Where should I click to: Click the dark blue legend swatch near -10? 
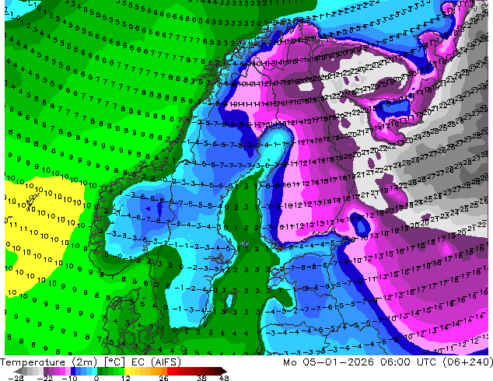click(73, 371)
